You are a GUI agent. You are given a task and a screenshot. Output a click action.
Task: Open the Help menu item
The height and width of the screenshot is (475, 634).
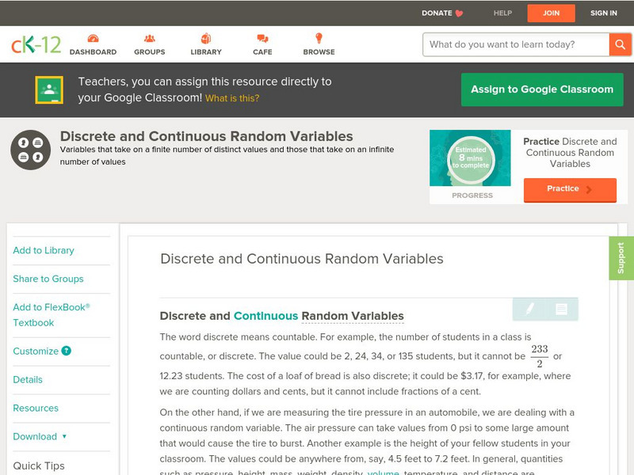(x=502, y=13)
